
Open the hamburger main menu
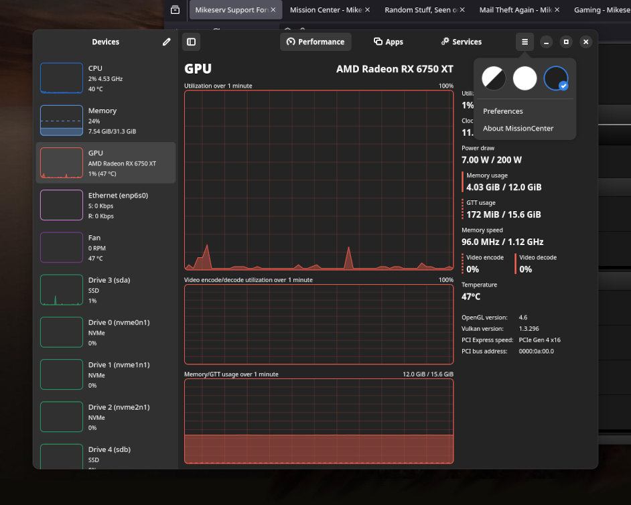click(x=524, y=42)
